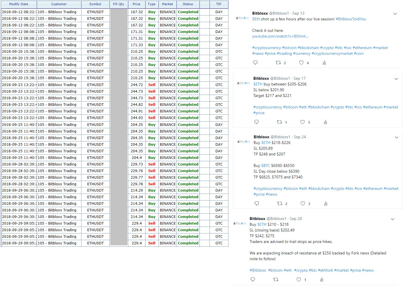The image size is (407, 292).
Task: Sort by the Modify Date column header
Action: pyautogui.click(x=19, y=4)
